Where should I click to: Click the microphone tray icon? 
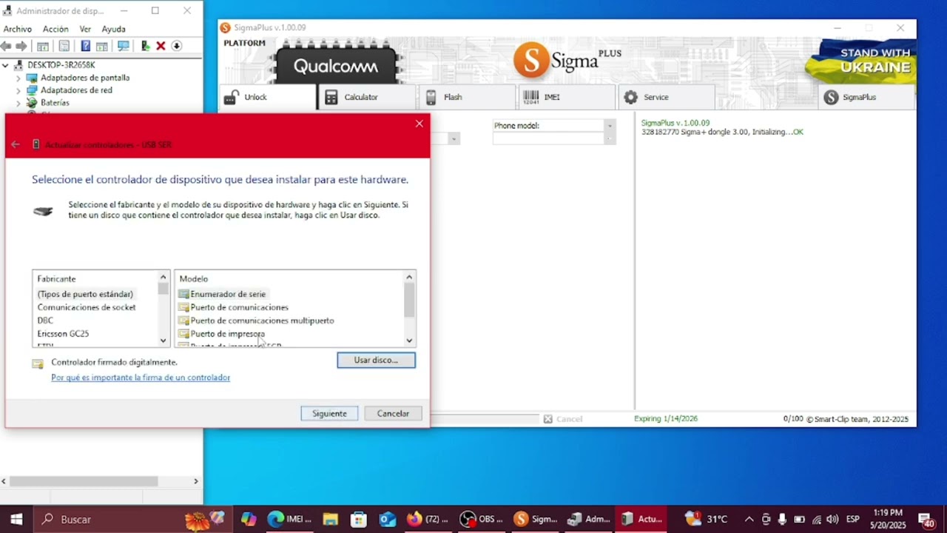tap(782, 520)
